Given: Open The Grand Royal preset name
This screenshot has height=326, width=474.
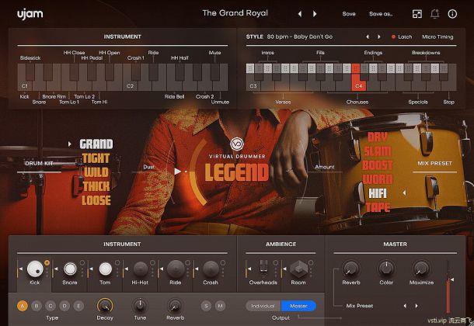Looking at the screenshot, I should [x=235, y=13].
